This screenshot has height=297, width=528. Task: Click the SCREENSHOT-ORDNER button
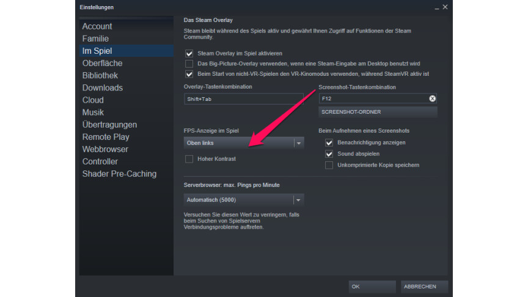pos(378,112)
